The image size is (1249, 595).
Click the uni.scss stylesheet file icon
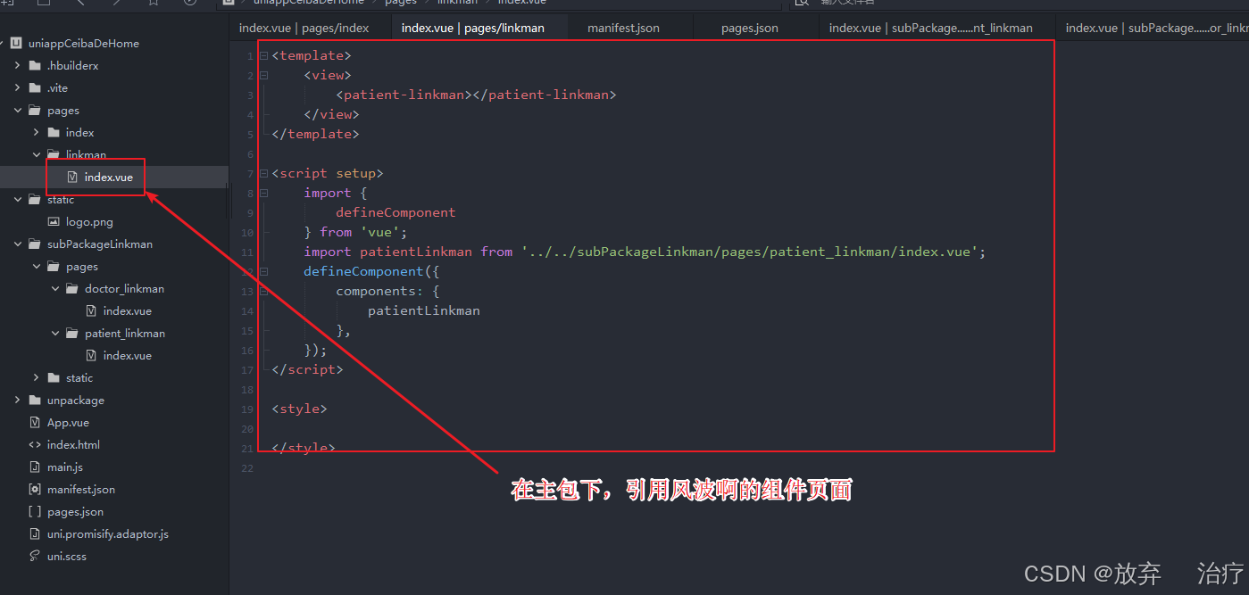[x=35, y=556]
